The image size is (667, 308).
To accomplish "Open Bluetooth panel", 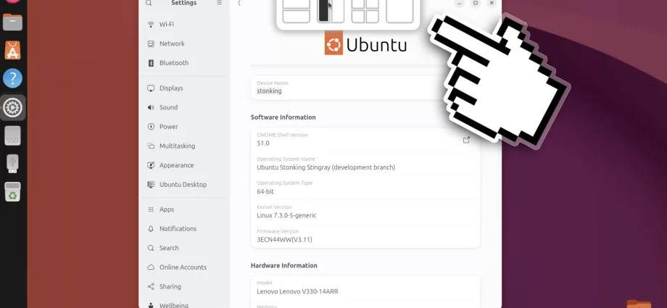I will [x=184, y=62].
